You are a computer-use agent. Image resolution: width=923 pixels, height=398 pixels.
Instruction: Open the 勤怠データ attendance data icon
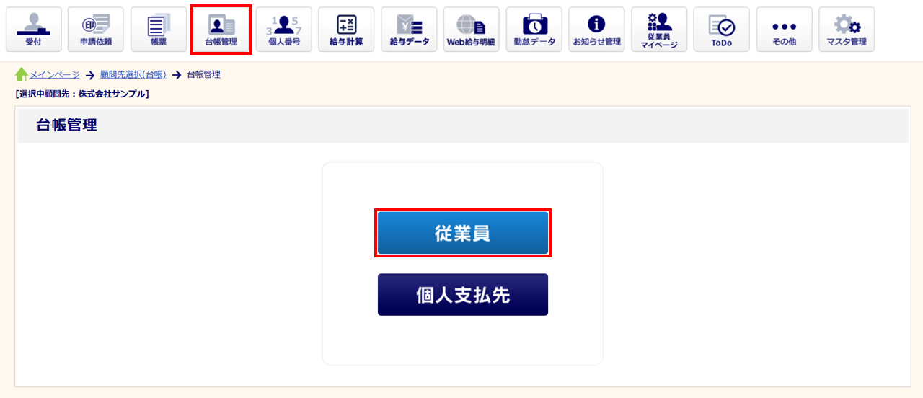534,30
